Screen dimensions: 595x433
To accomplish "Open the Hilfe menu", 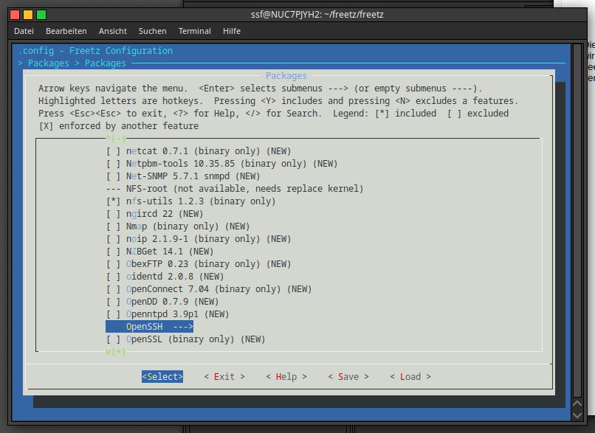I will pos(232,31).
